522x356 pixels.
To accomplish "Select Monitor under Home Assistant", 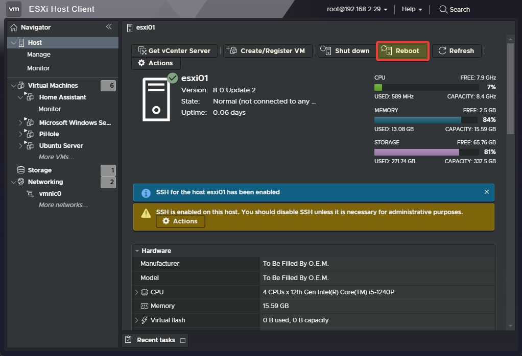I will point(50,109).
